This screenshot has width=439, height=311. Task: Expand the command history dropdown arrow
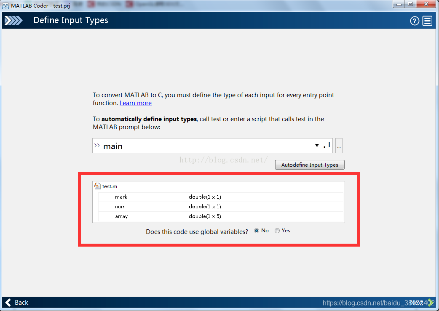click(317, 146)
